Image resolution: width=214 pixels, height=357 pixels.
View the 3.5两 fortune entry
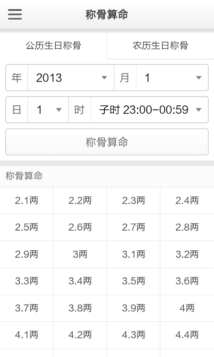tap(133, 281)
